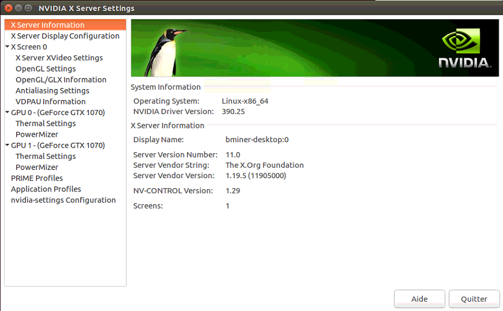Click the penguin image in banner

click(x=166, y=53)
